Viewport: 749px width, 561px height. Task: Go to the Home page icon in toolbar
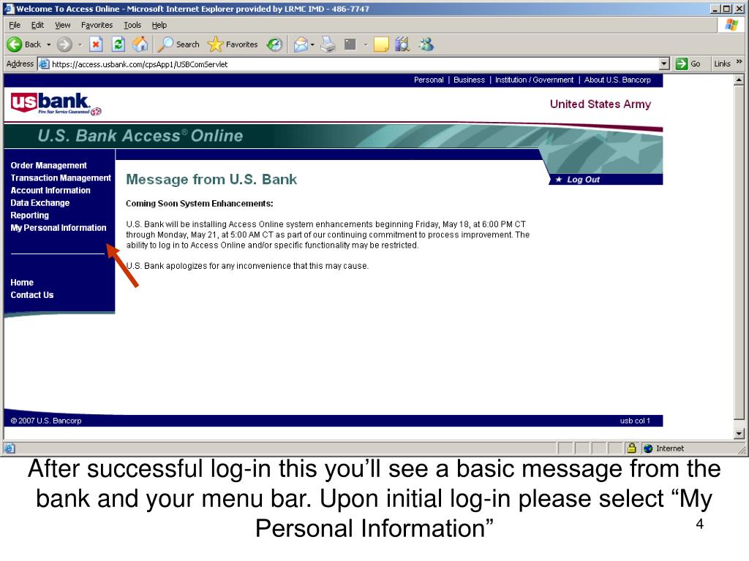(140, 45)
